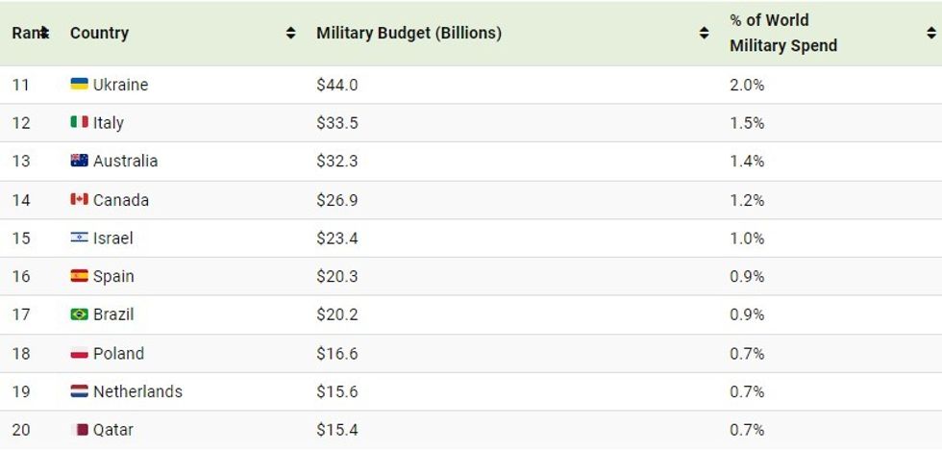Click Qatar's 0.7% world spend cell
942x452 pixels.
pyautogui.click(x=747, y=430)
